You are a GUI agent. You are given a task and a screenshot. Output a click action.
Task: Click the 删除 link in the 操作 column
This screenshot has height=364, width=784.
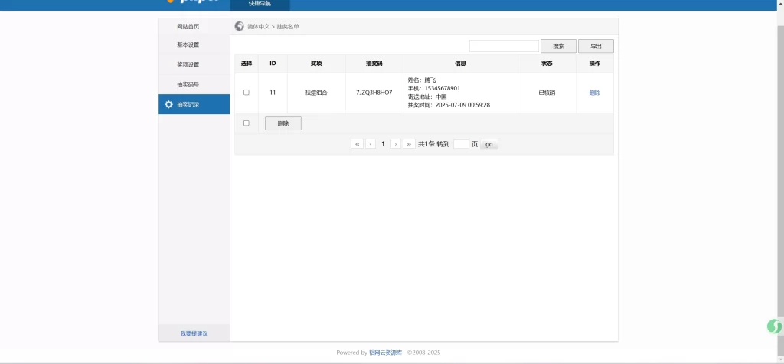(594, 93)
